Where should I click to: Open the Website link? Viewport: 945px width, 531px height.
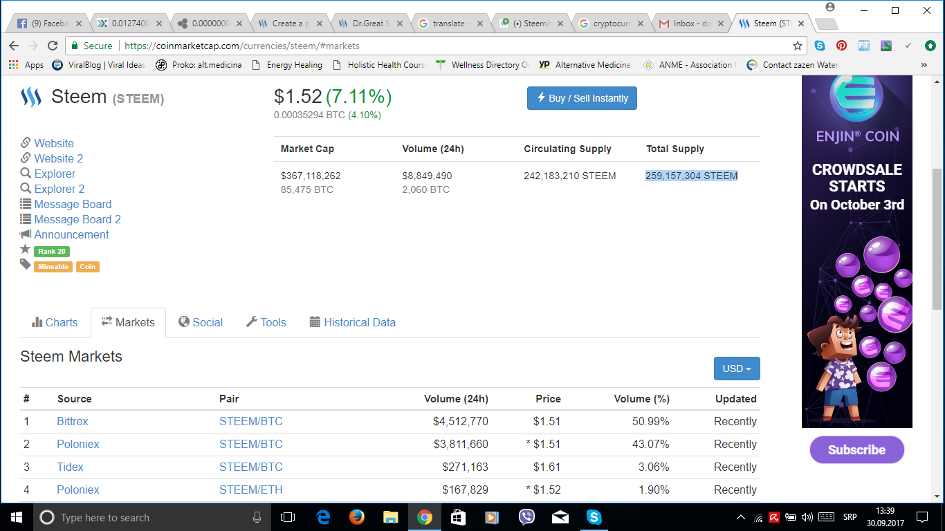tap(54, 143)
